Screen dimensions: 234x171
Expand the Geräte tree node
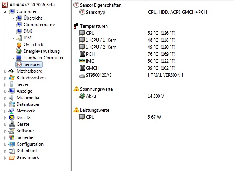(x=5, y=125)
